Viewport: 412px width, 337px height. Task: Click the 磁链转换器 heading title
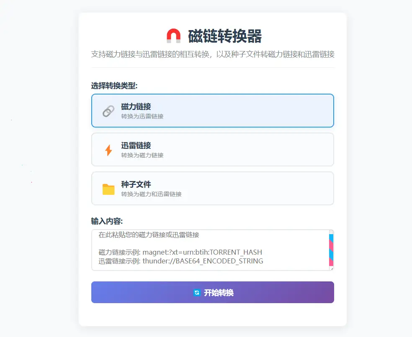pyautogui.click(x=225, y=36)
